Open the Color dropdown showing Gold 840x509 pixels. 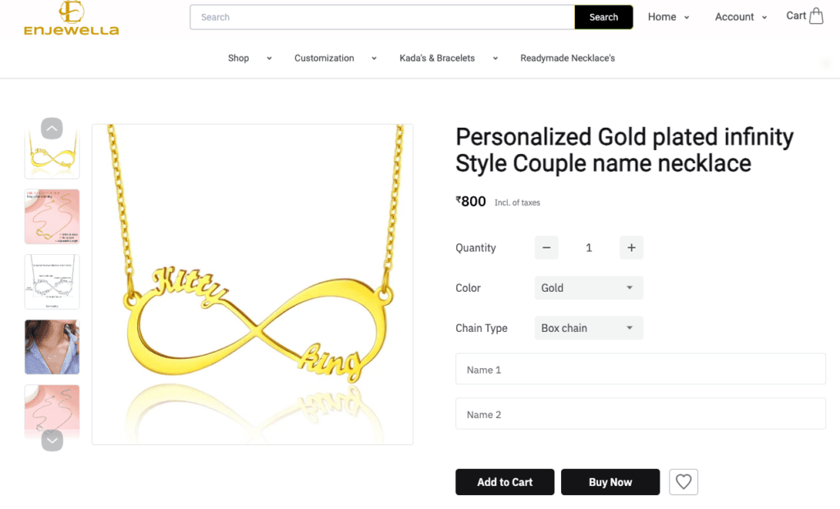click(x=588, y=288)
